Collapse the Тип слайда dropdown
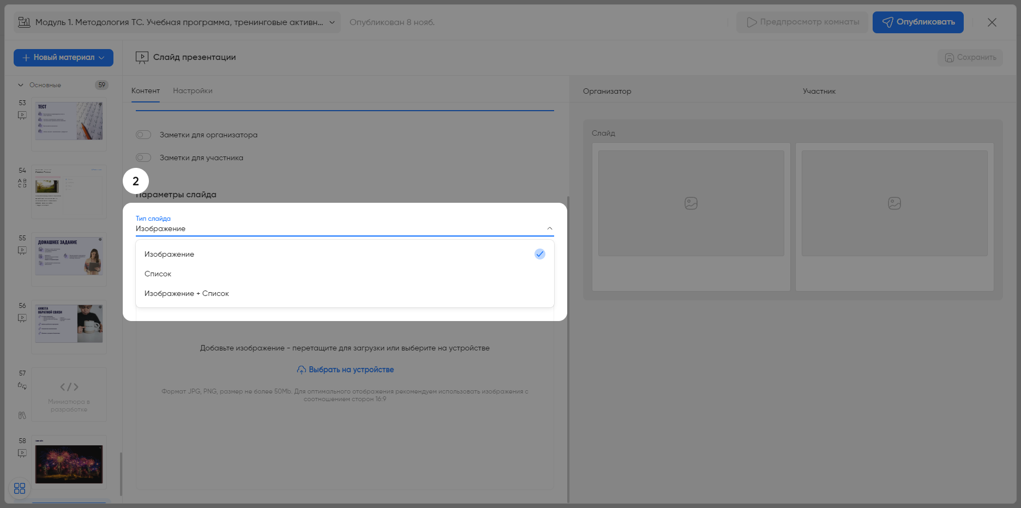This screenshot has width=1021, height=508. 549,228
